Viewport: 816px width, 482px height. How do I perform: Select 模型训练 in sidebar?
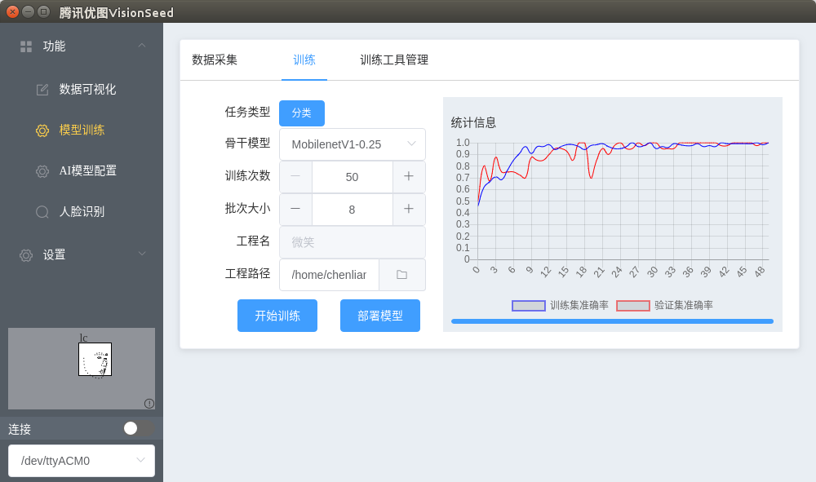click(x=82, y=130)
